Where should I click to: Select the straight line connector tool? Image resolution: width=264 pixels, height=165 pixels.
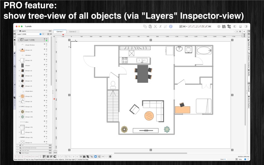pos(193,26)
